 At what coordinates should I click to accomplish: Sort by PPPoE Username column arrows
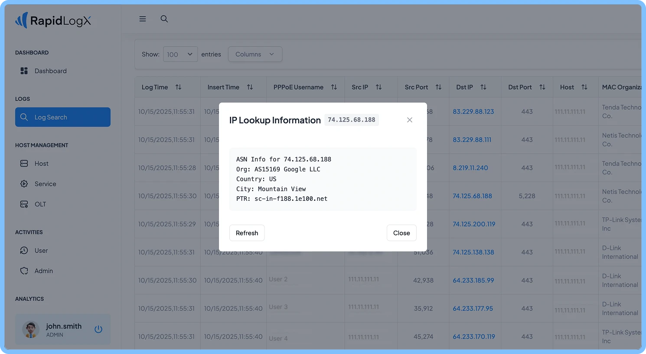click(x=334, y=87)
